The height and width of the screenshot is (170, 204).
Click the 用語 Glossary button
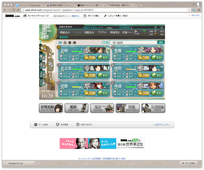[x=102, y=108]
